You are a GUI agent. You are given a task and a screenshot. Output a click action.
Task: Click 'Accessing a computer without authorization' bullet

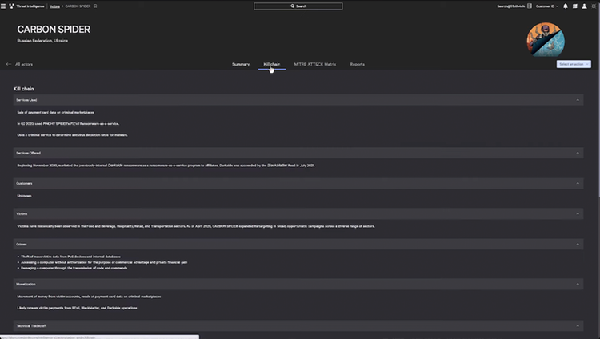[x=104, y=262]
